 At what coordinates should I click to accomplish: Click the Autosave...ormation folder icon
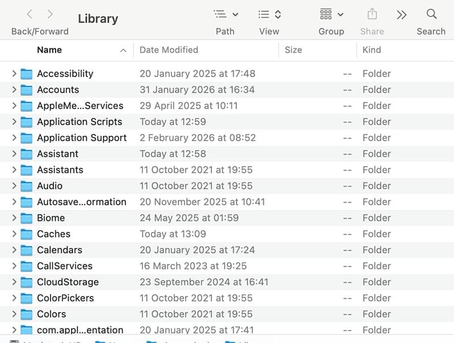[26, 202]
